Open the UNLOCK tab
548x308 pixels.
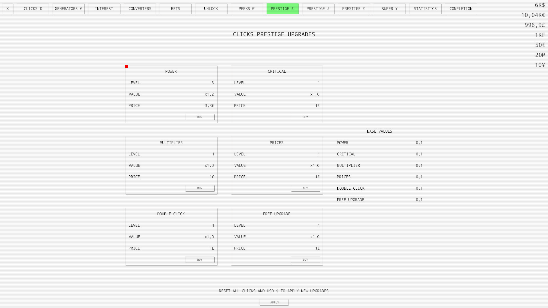tap(211, 9)
